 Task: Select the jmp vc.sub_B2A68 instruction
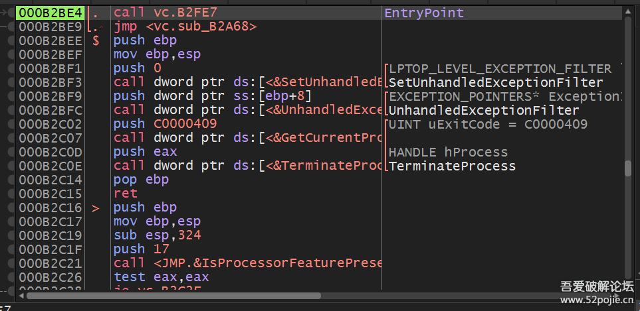tap(185, 27)
